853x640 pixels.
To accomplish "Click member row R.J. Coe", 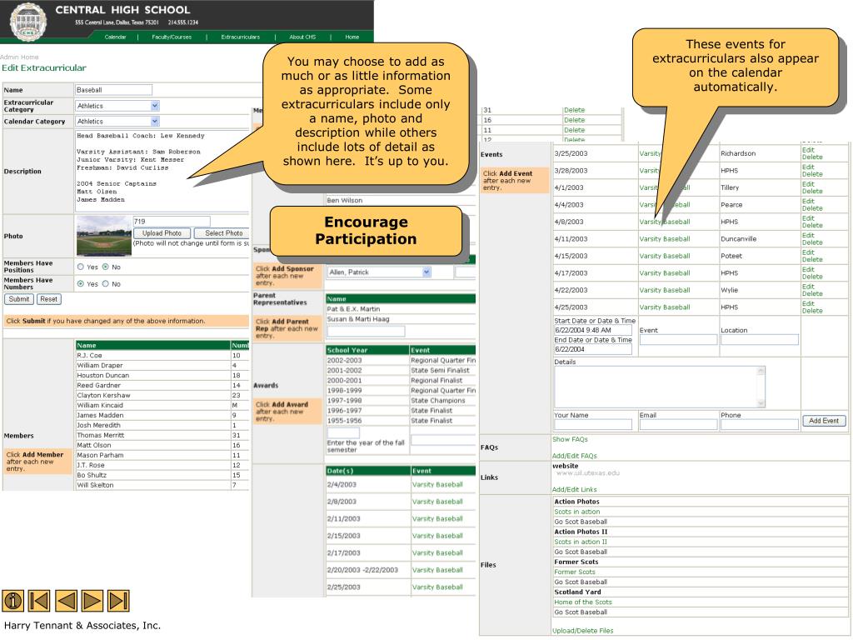I will pyautogui.click(x=162, y=355).
